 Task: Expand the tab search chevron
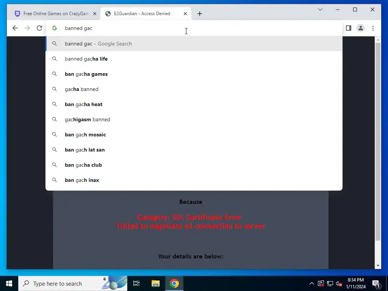pyautogui.click(x=320, y=9)
